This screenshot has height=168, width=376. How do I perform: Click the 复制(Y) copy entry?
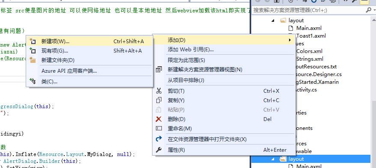(224, 100)
